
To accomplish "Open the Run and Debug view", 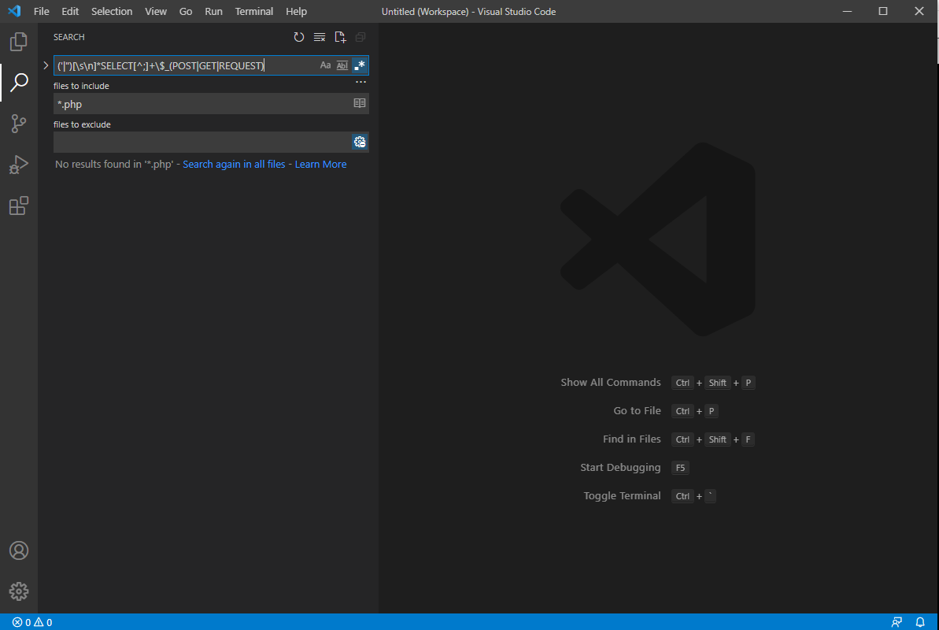I will coord(19,165).
